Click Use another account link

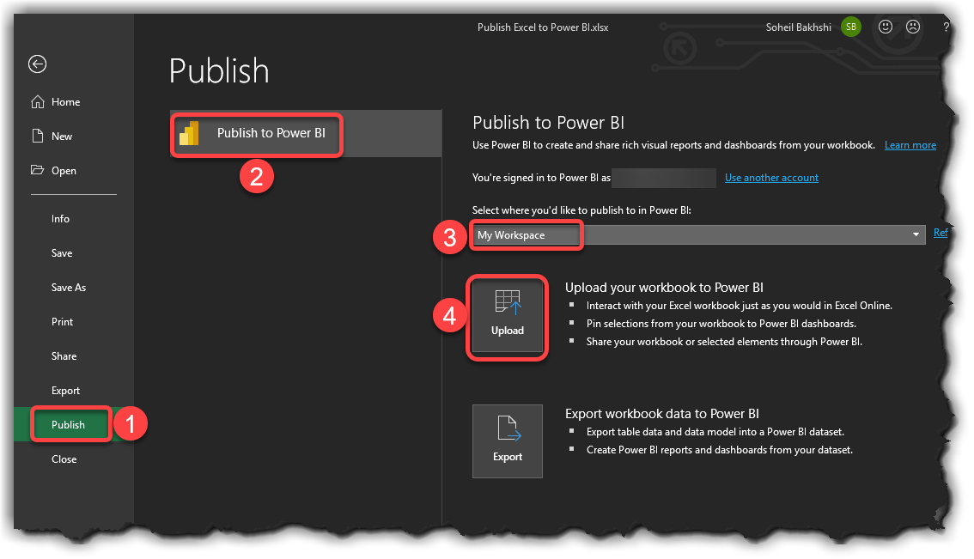770,177
